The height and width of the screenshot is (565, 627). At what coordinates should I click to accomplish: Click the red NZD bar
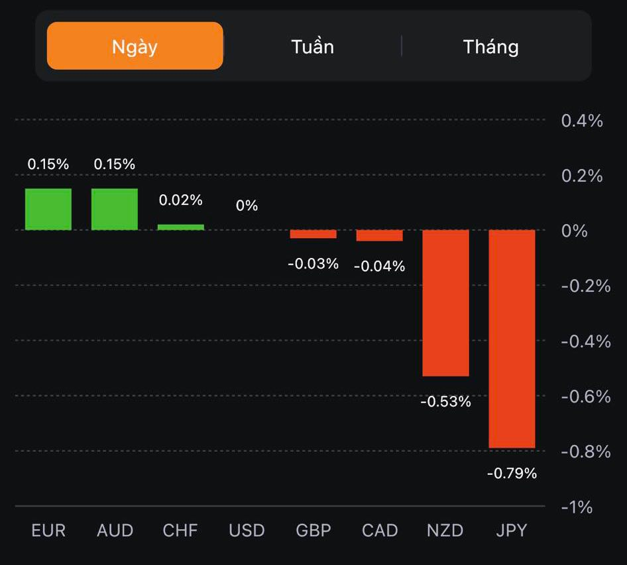tap(445, 303)
